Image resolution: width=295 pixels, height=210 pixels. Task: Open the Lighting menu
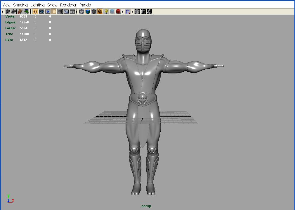[37, 5]
